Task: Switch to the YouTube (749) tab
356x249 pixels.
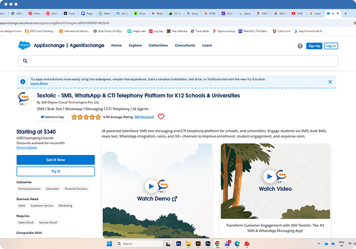Action: (298, 13)
